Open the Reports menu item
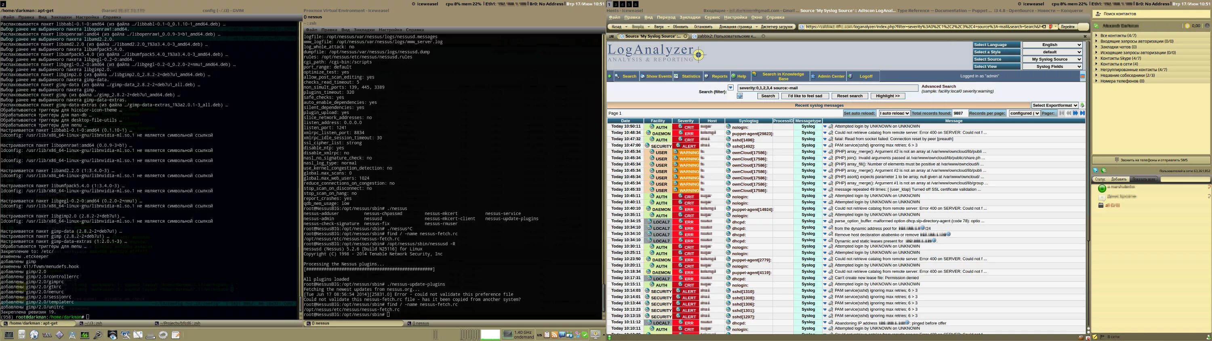The height and width of the screenshot is (341, 1212). 716,76
